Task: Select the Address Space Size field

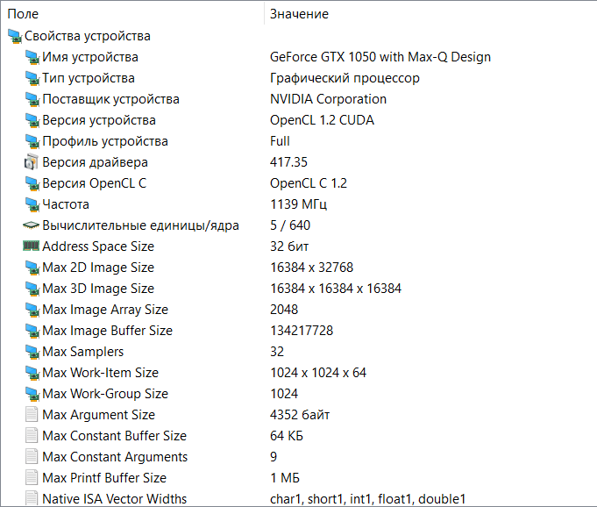Action: [x=98, y=246]
